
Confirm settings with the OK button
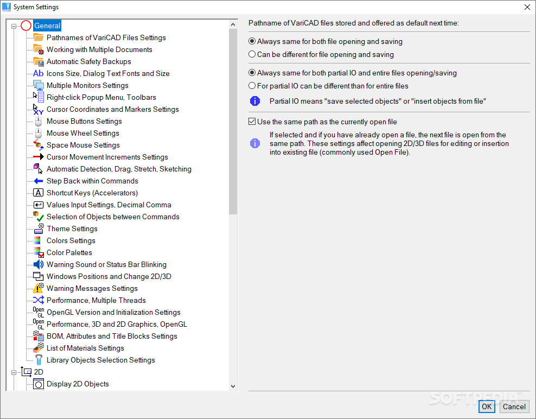pos(487,407)
